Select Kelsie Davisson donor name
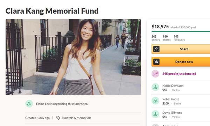 (173, 86)
